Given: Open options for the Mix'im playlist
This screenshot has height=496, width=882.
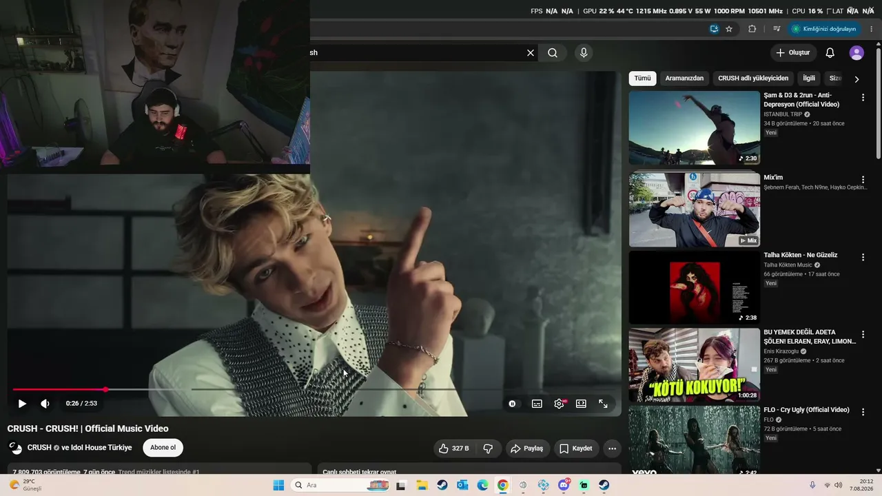Looking at the screenshot, I should pyautogui.click(x=863, y=180).
